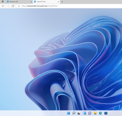View site security lock information
The image size is (122, 116).
19,6
